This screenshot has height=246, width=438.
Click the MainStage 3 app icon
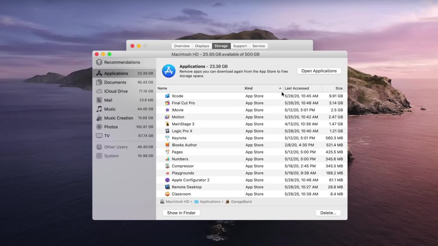(x=167, y=124)
